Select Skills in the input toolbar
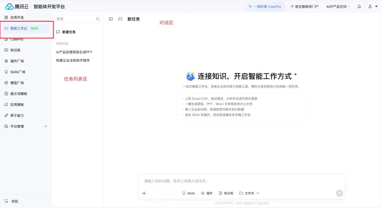The image size is (381, 208). tap(188, 193)
